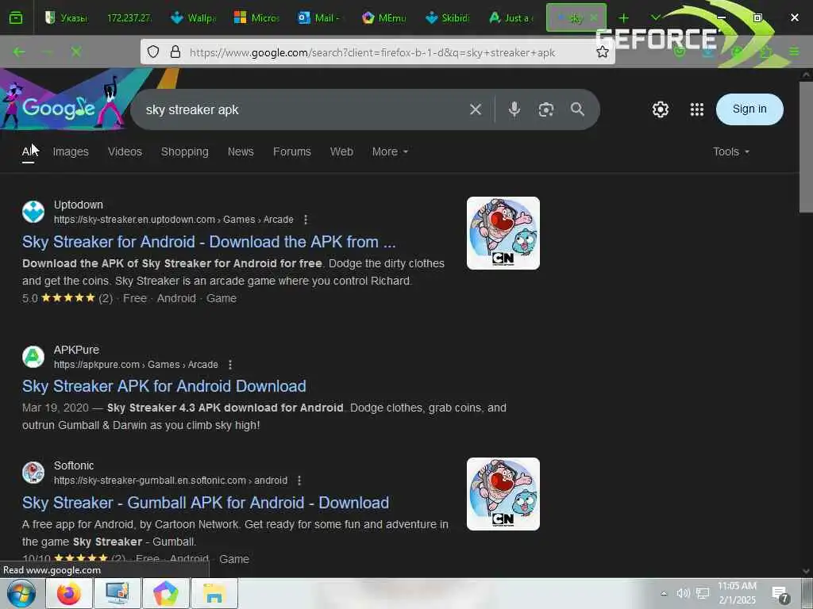Open the three-dot menu for Uptodown result
The width and height of the screenshot is (813, 609).
pos(306,220)
